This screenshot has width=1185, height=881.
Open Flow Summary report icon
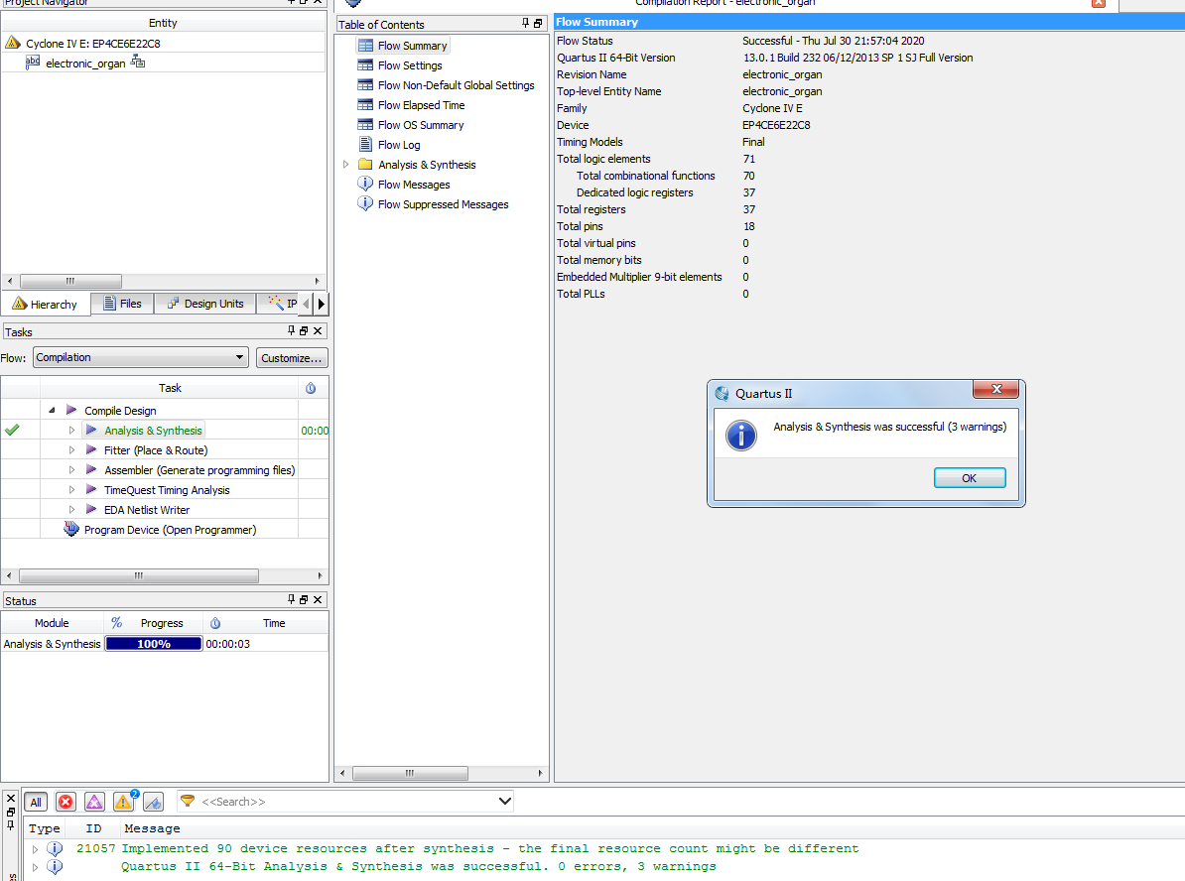coord(365,46)
